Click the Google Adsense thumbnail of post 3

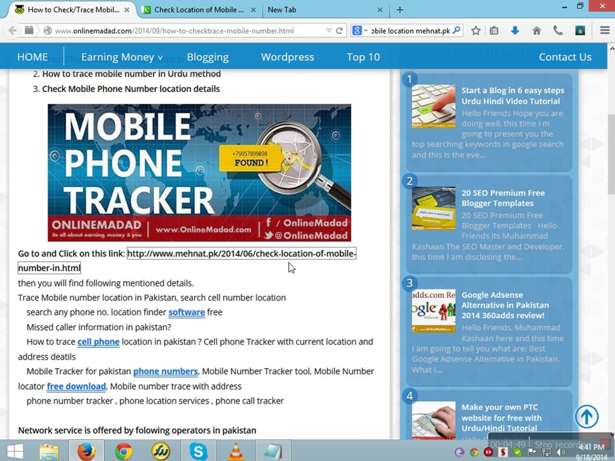(x=433, y=311)
